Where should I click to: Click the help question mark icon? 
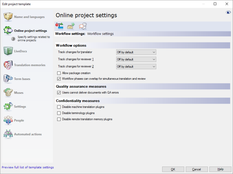coord(13,39)
